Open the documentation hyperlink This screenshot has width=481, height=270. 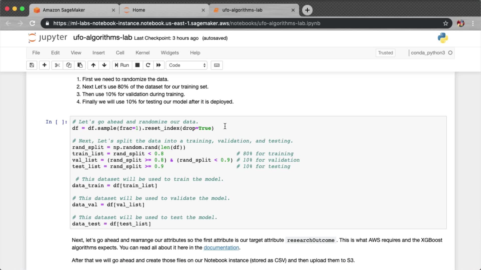(221, 247)
